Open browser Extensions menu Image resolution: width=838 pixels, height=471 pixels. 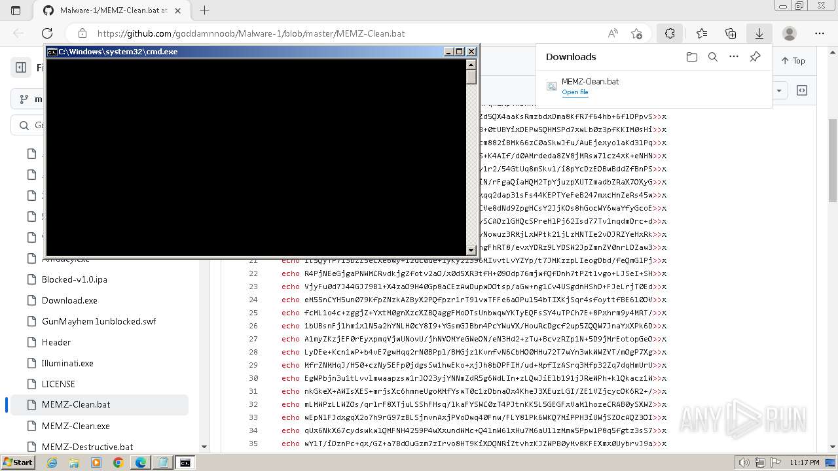(x=670, y=33)
